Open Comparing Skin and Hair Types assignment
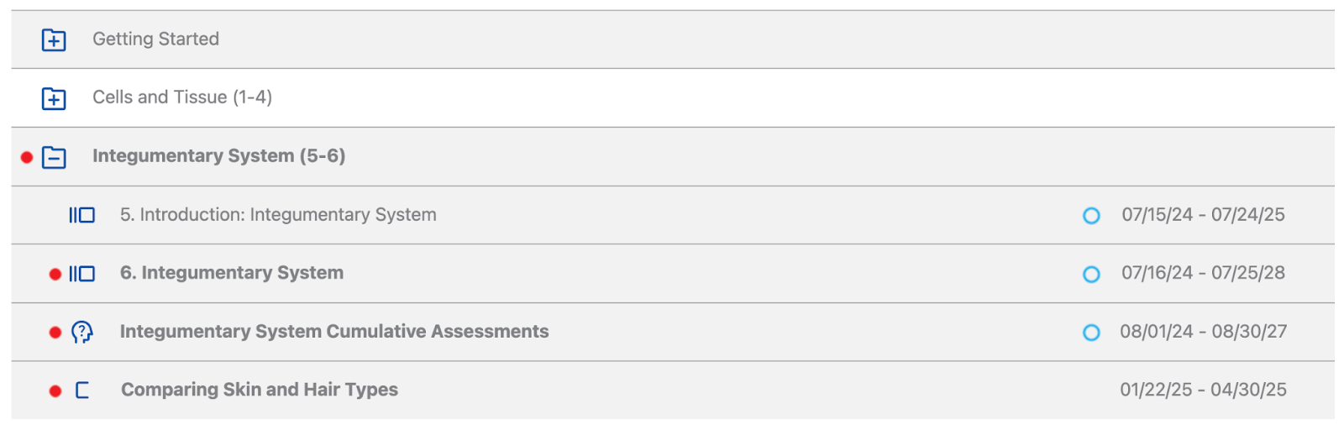Screen dimensions: 1344x430 [x=260, y=390]
